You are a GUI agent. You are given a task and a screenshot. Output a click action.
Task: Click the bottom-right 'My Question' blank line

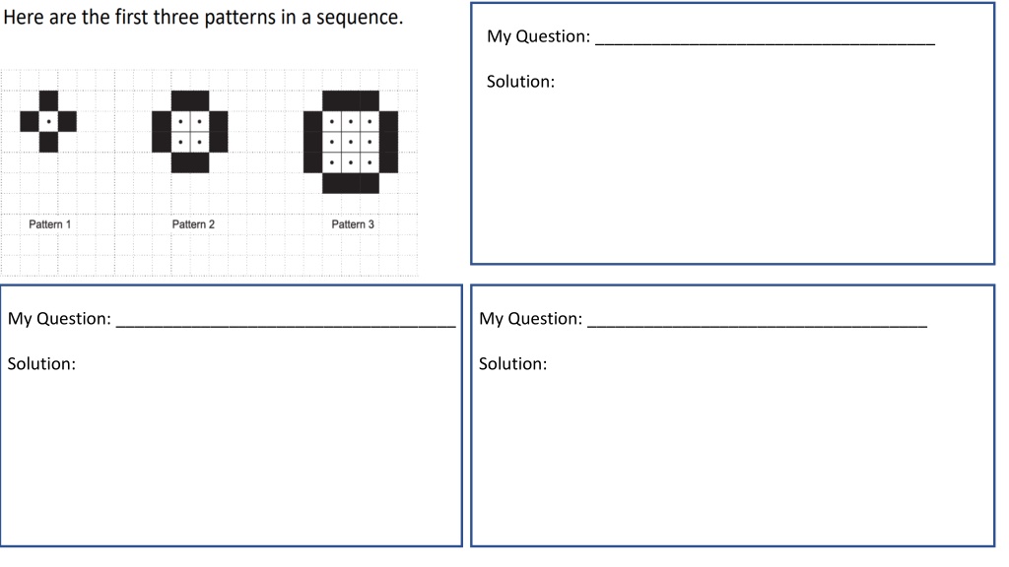pyautogui.click(x=758, y=325)
